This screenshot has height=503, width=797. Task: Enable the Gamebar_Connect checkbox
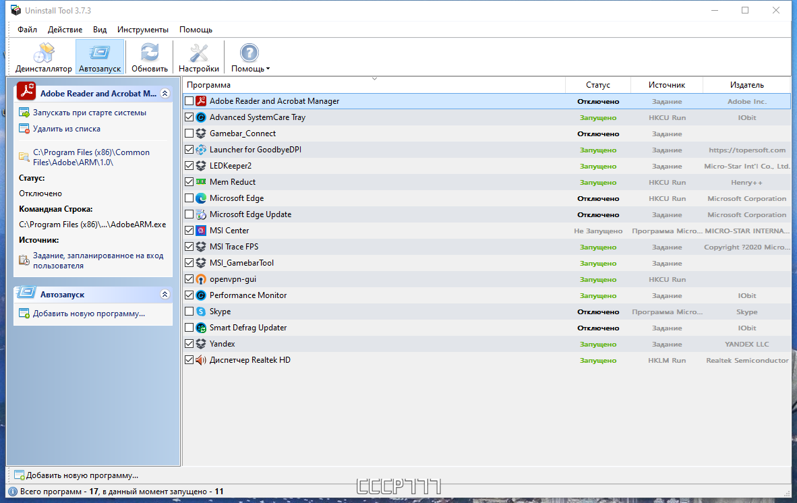coord(189,134)
